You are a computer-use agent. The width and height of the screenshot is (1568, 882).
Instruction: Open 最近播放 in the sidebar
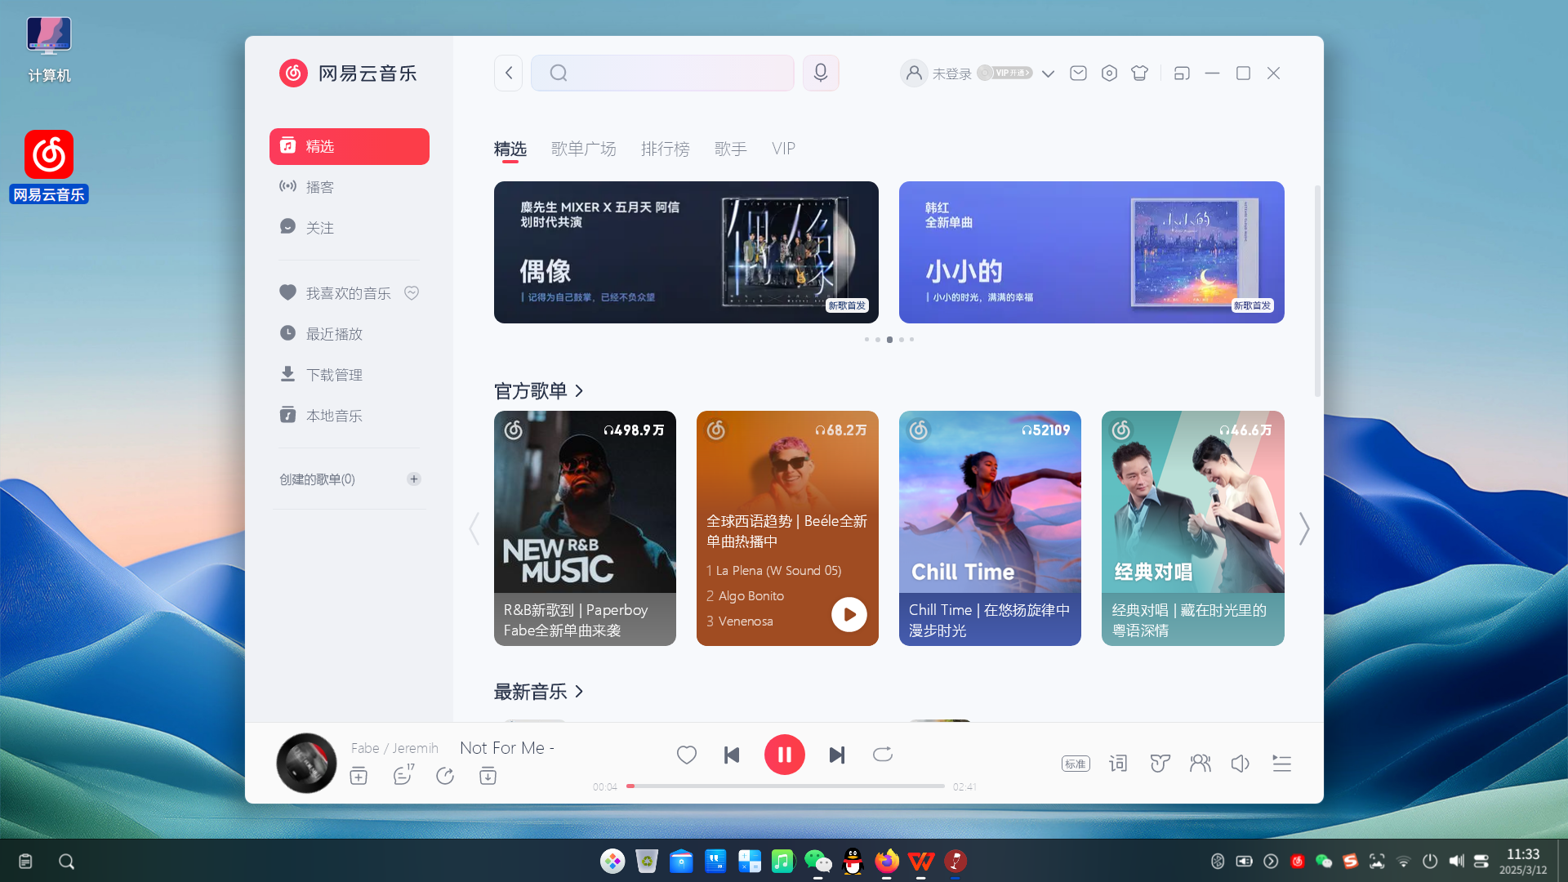(x=349, y=334)
